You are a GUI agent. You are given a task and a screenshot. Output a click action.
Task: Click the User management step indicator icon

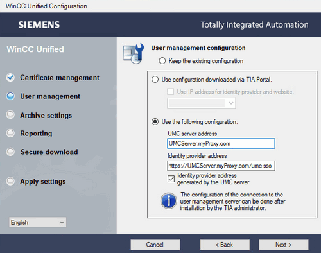click(x=10, y=96)
